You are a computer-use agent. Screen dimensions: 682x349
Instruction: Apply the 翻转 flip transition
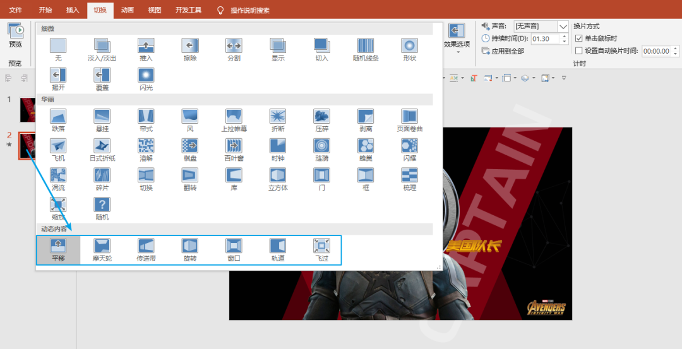coord(190,179)
